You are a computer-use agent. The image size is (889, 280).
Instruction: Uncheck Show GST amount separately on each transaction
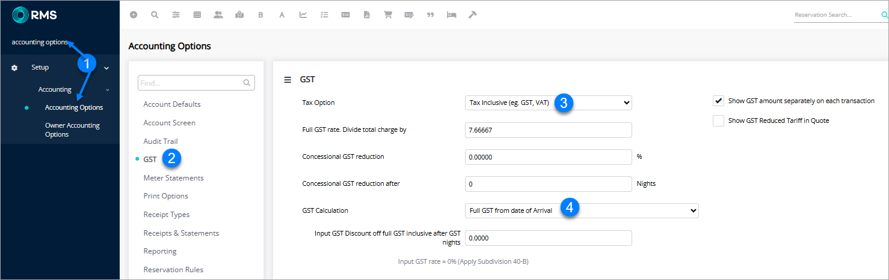point(718,101)
